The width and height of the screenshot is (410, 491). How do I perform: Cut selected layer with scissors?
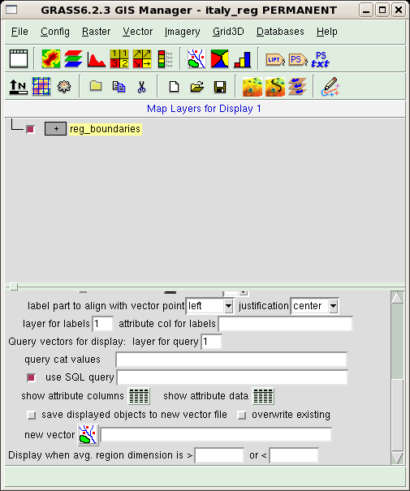(141, 87)
